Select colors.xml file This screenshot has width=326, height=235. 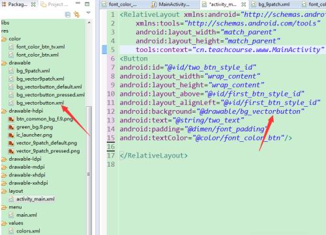tap(28, 231)
